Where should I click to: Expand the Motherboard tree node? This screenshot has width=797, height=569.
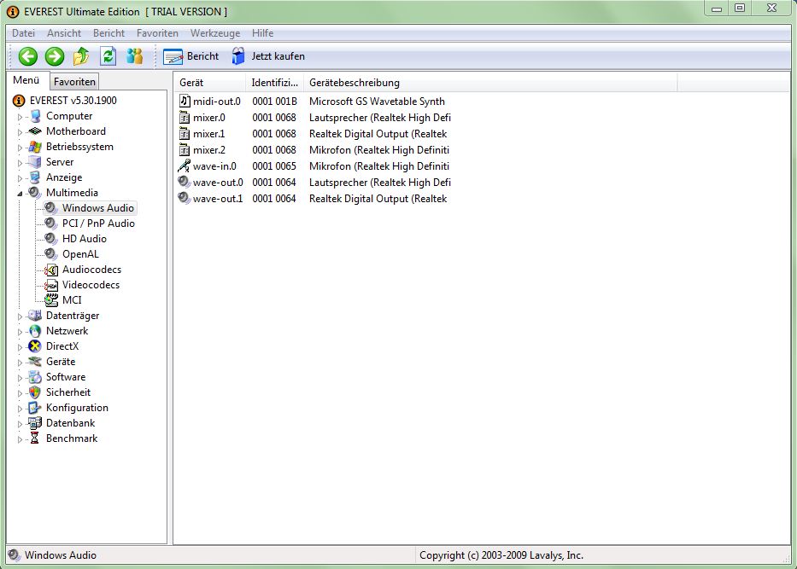point(20,132)
